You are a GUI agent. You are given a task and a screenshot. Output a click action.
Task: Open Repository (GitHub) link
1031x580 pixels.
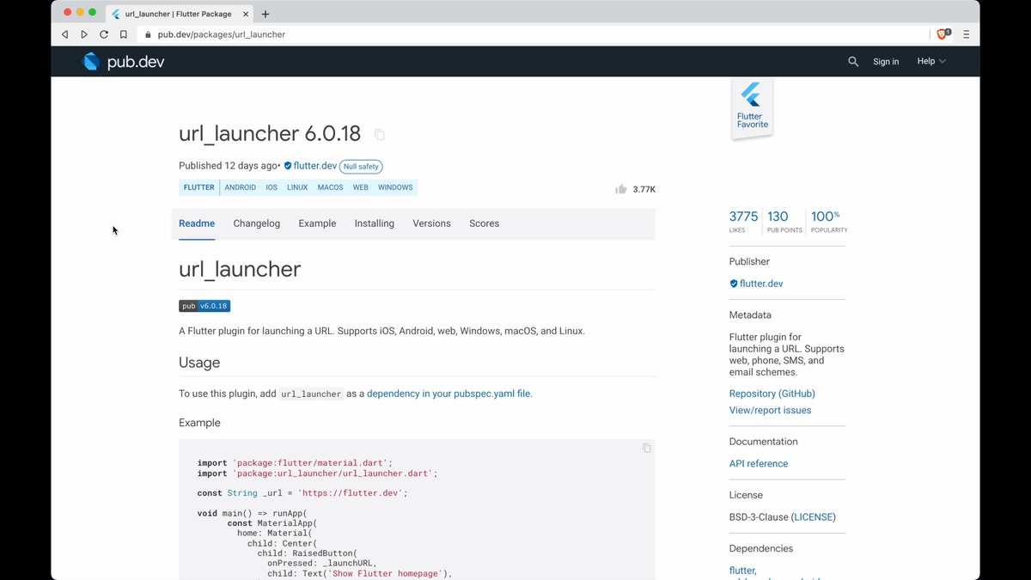(772, 394)
